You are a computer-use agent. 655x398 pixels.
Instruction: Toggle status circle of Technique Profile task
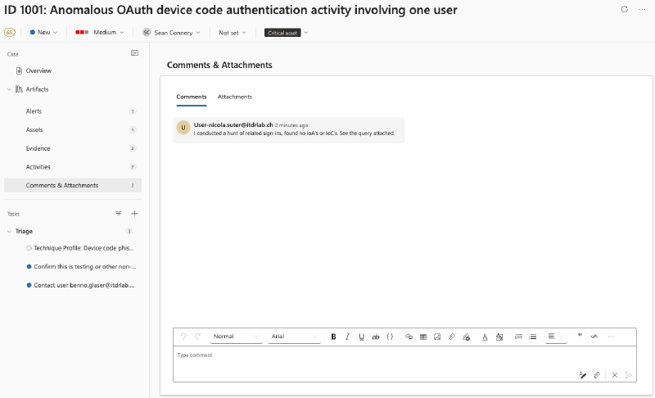[x=29, y=248]
